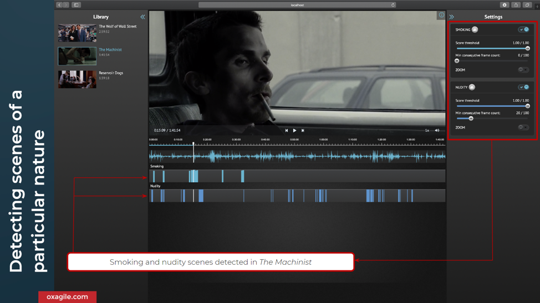Image resolution: width=540 pixels, height=303 pixels.
Task: Skip to previous scene in player
Action: [287, 131]
